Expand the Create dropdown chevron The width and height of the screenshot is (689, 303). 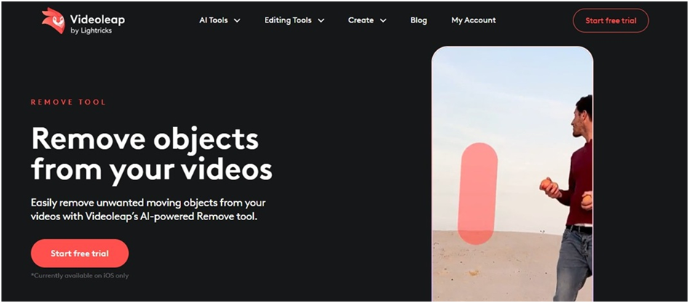point(383,20)
